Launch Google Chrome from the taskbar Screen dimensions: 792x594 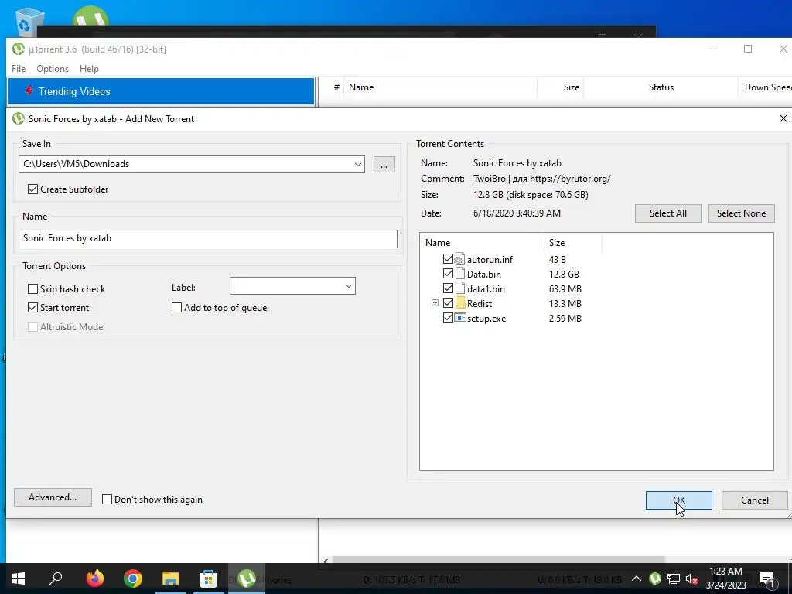133,579
